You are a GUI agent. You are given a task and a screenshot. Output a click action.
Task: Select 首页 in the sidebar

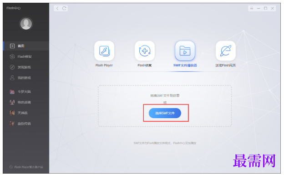[26, 46]
